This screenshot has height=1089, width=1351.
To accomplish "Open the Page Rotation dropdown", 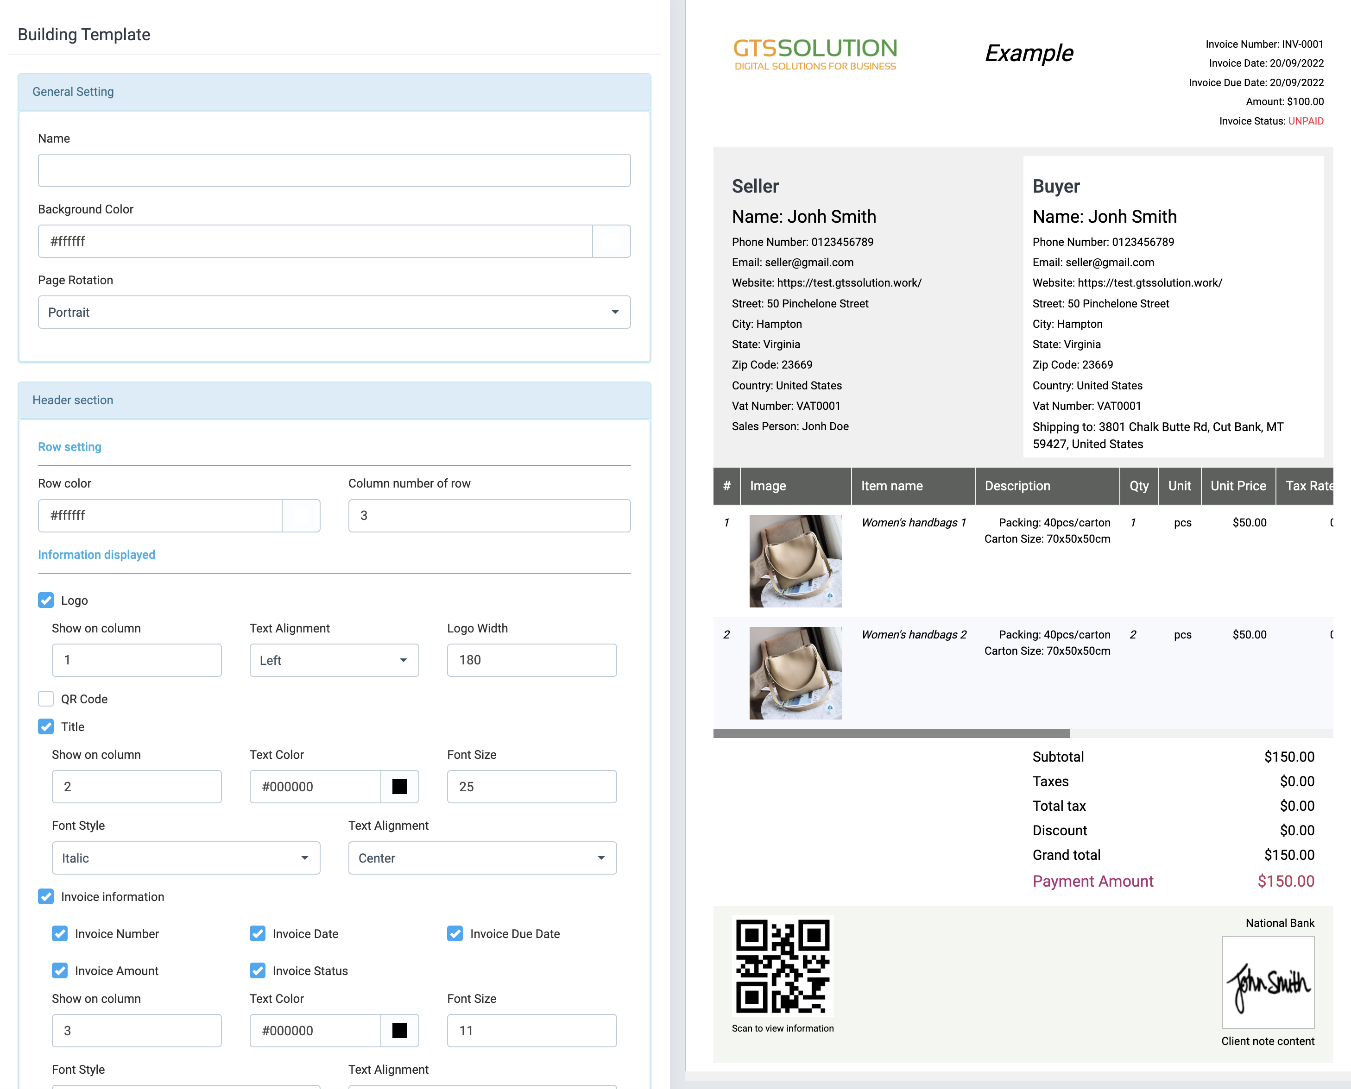I will (x=334, y=312).
